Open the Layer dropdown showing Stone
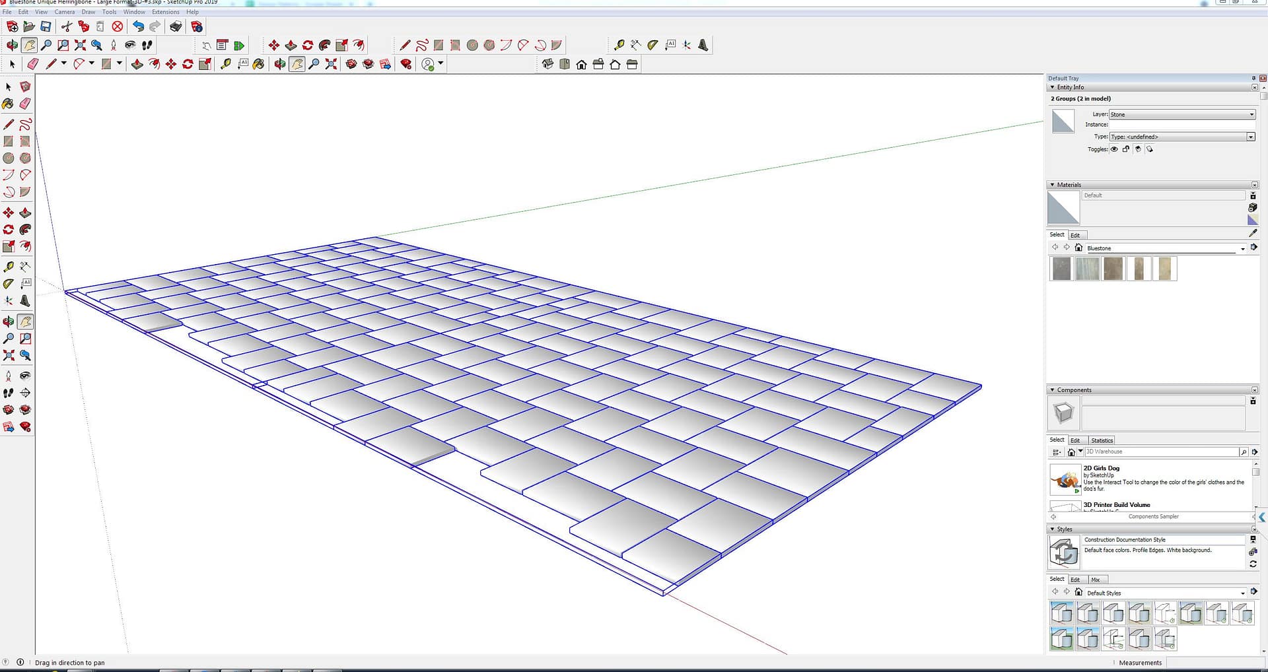1268x672 pixels. point(1181,114)
